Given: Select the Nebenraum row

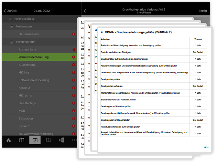Looking at the screenshot, I should pyautogui.click(x=40, y=26).
